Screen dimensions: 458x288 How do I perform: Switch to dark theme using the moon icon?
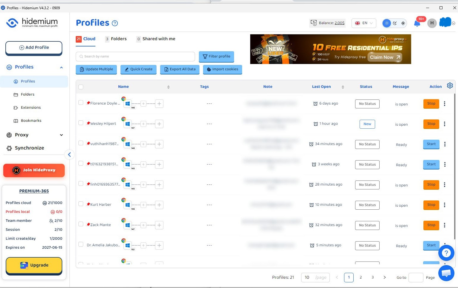tap(395, 23)
